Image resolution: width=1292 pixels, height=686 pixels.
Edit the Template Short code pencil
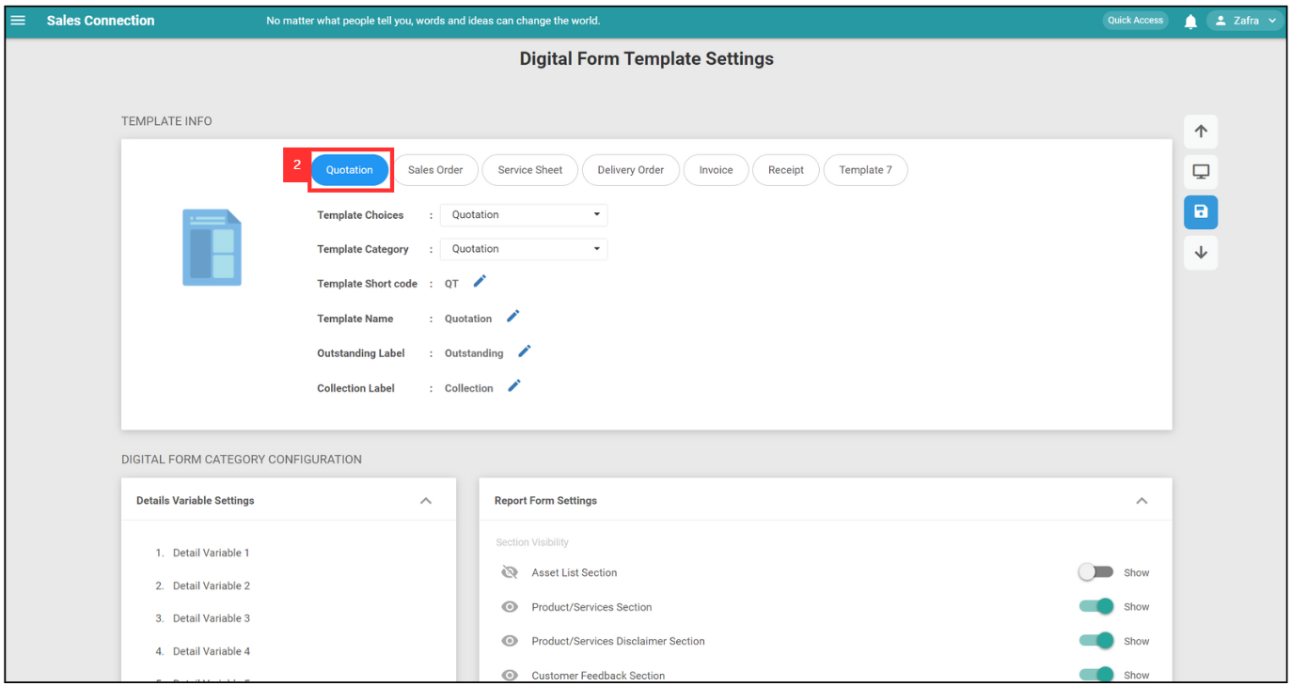click(x=480, y=281)
